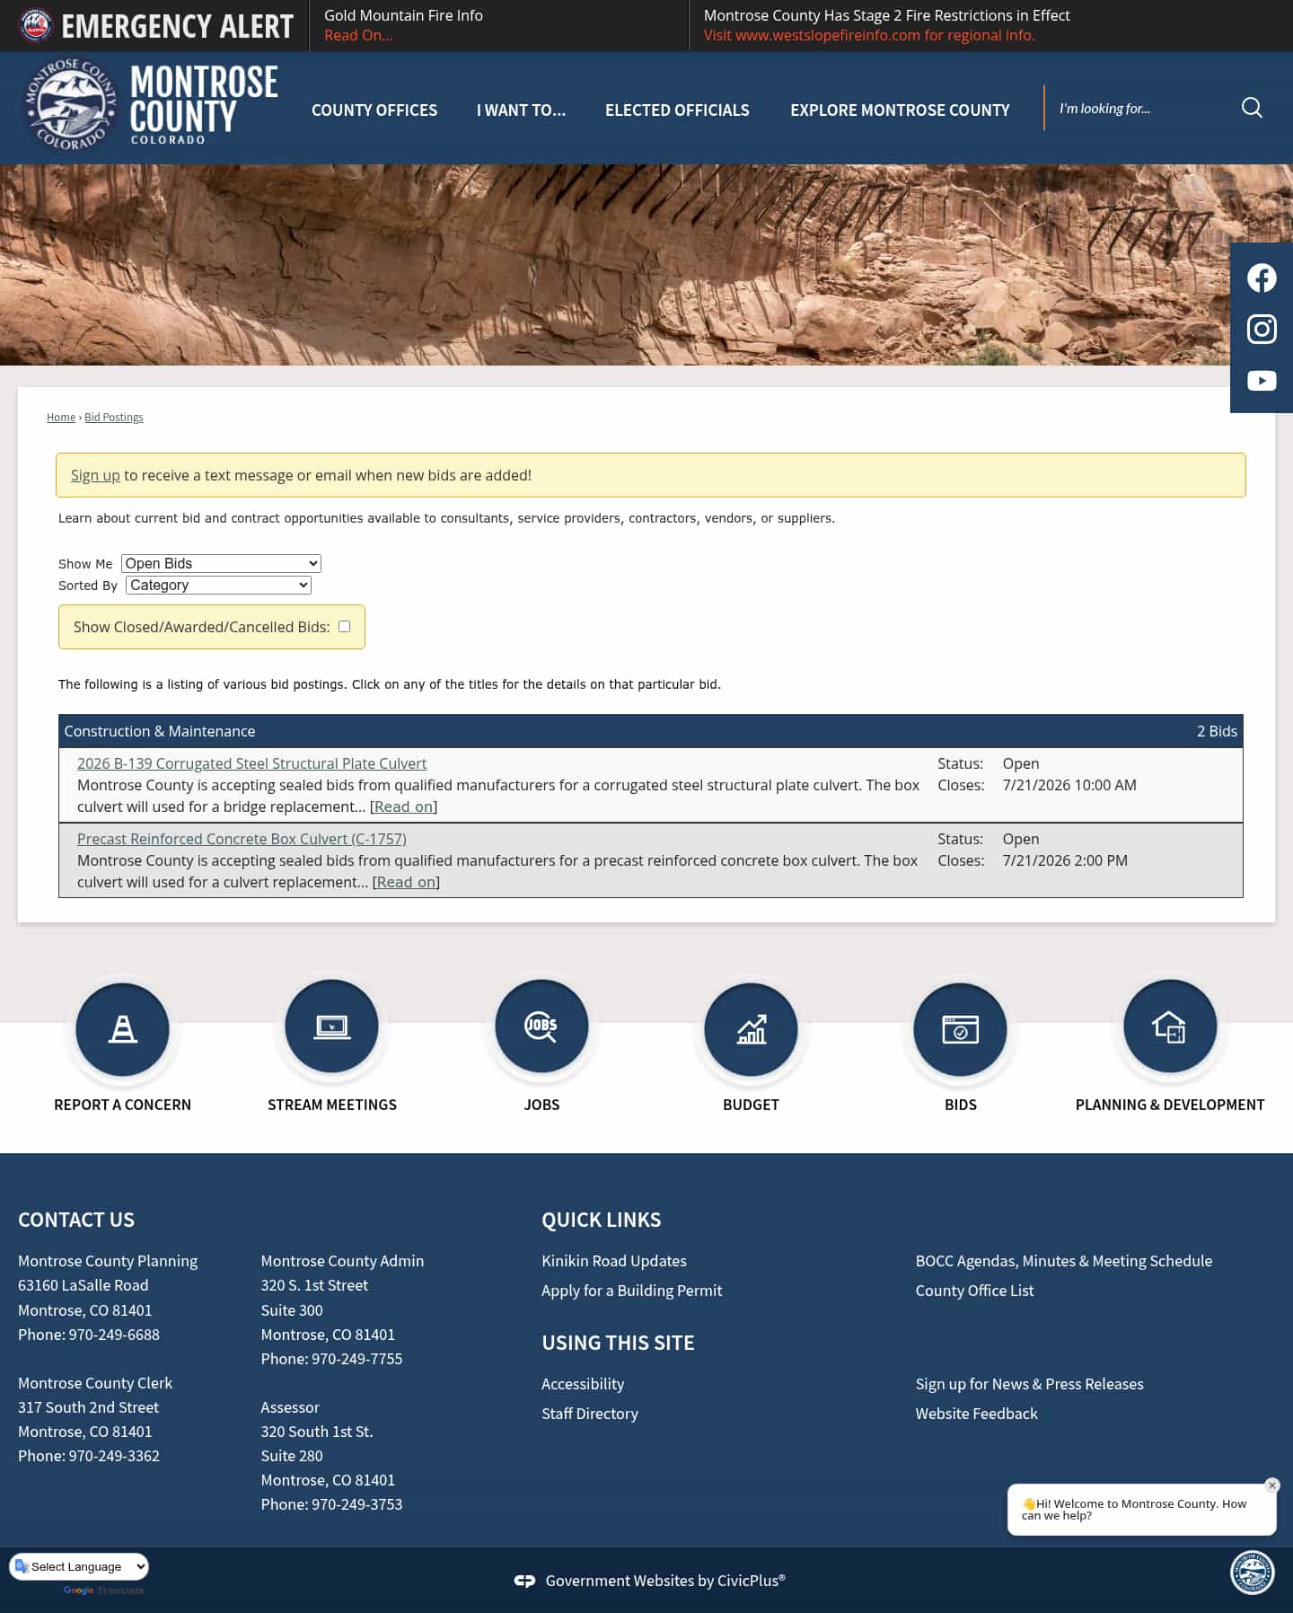Open Report a Concern cone icon
The width and height of the screenshot is (1293, 1613).
pos(122,1028)
